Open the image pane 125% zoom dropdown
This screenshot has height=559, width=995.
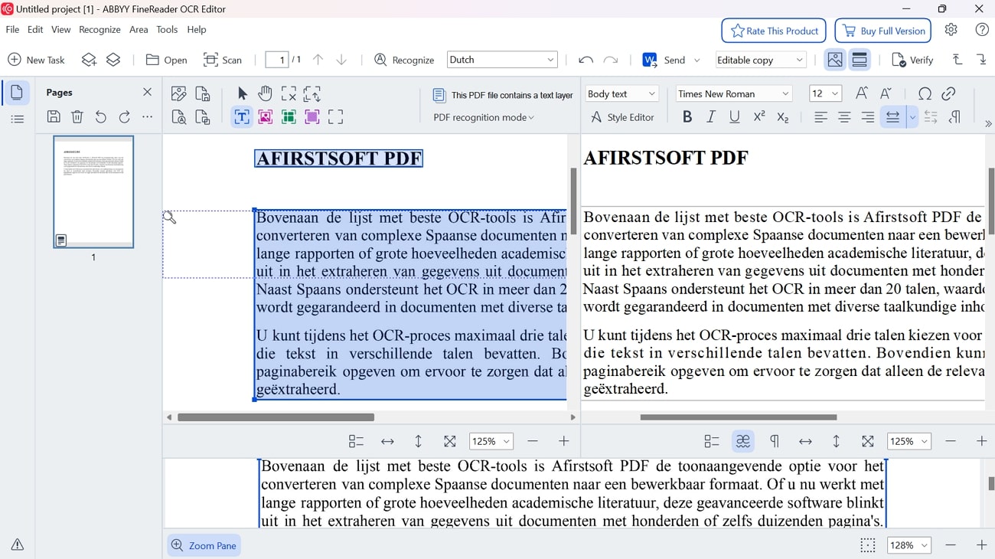point(491,441)
